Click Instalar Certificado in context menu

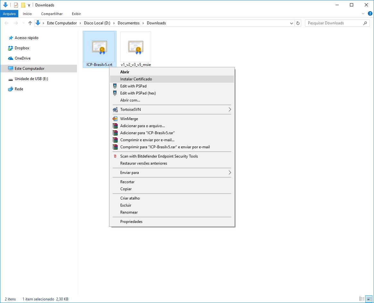(x=136, y=79)
